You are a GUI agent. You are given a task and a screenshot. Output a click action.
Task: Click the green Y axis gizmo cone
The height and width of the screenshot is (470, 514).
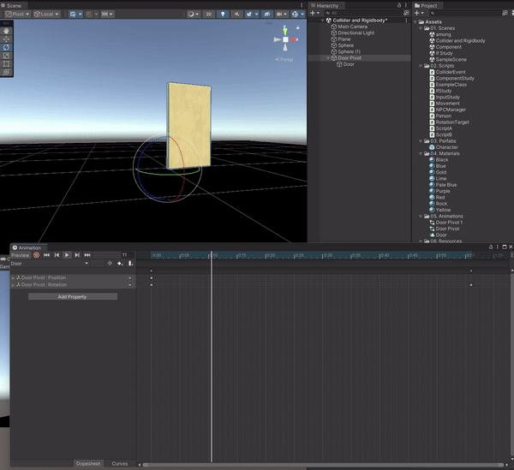click(x=285, y=32)
